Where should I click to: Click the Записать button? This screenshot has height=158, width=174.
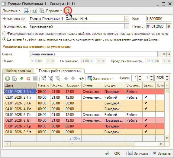click(138, 153)
